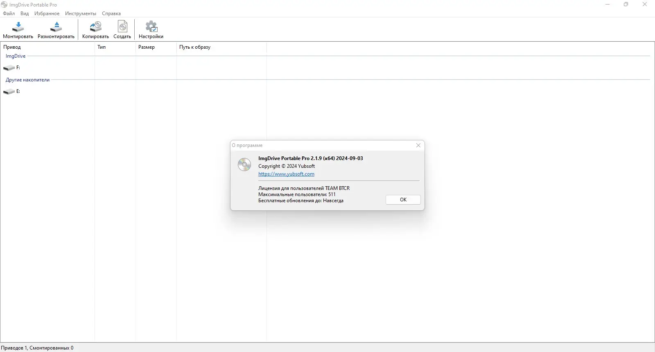Click Путь к образу column header

point(221,47)
